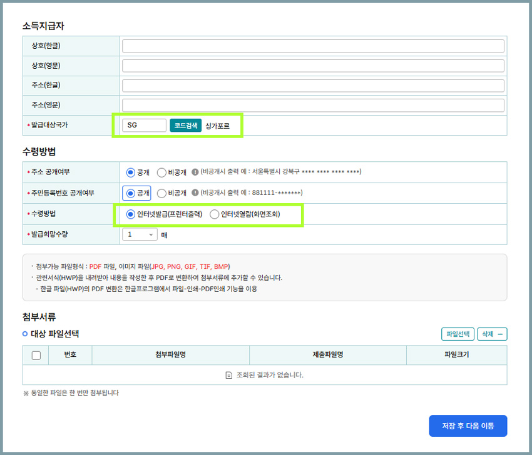Click 저장 후 다음 이동 button
The height and width of the screenshot is (455, 532).
pyautogui.click(x=468, y=426)
